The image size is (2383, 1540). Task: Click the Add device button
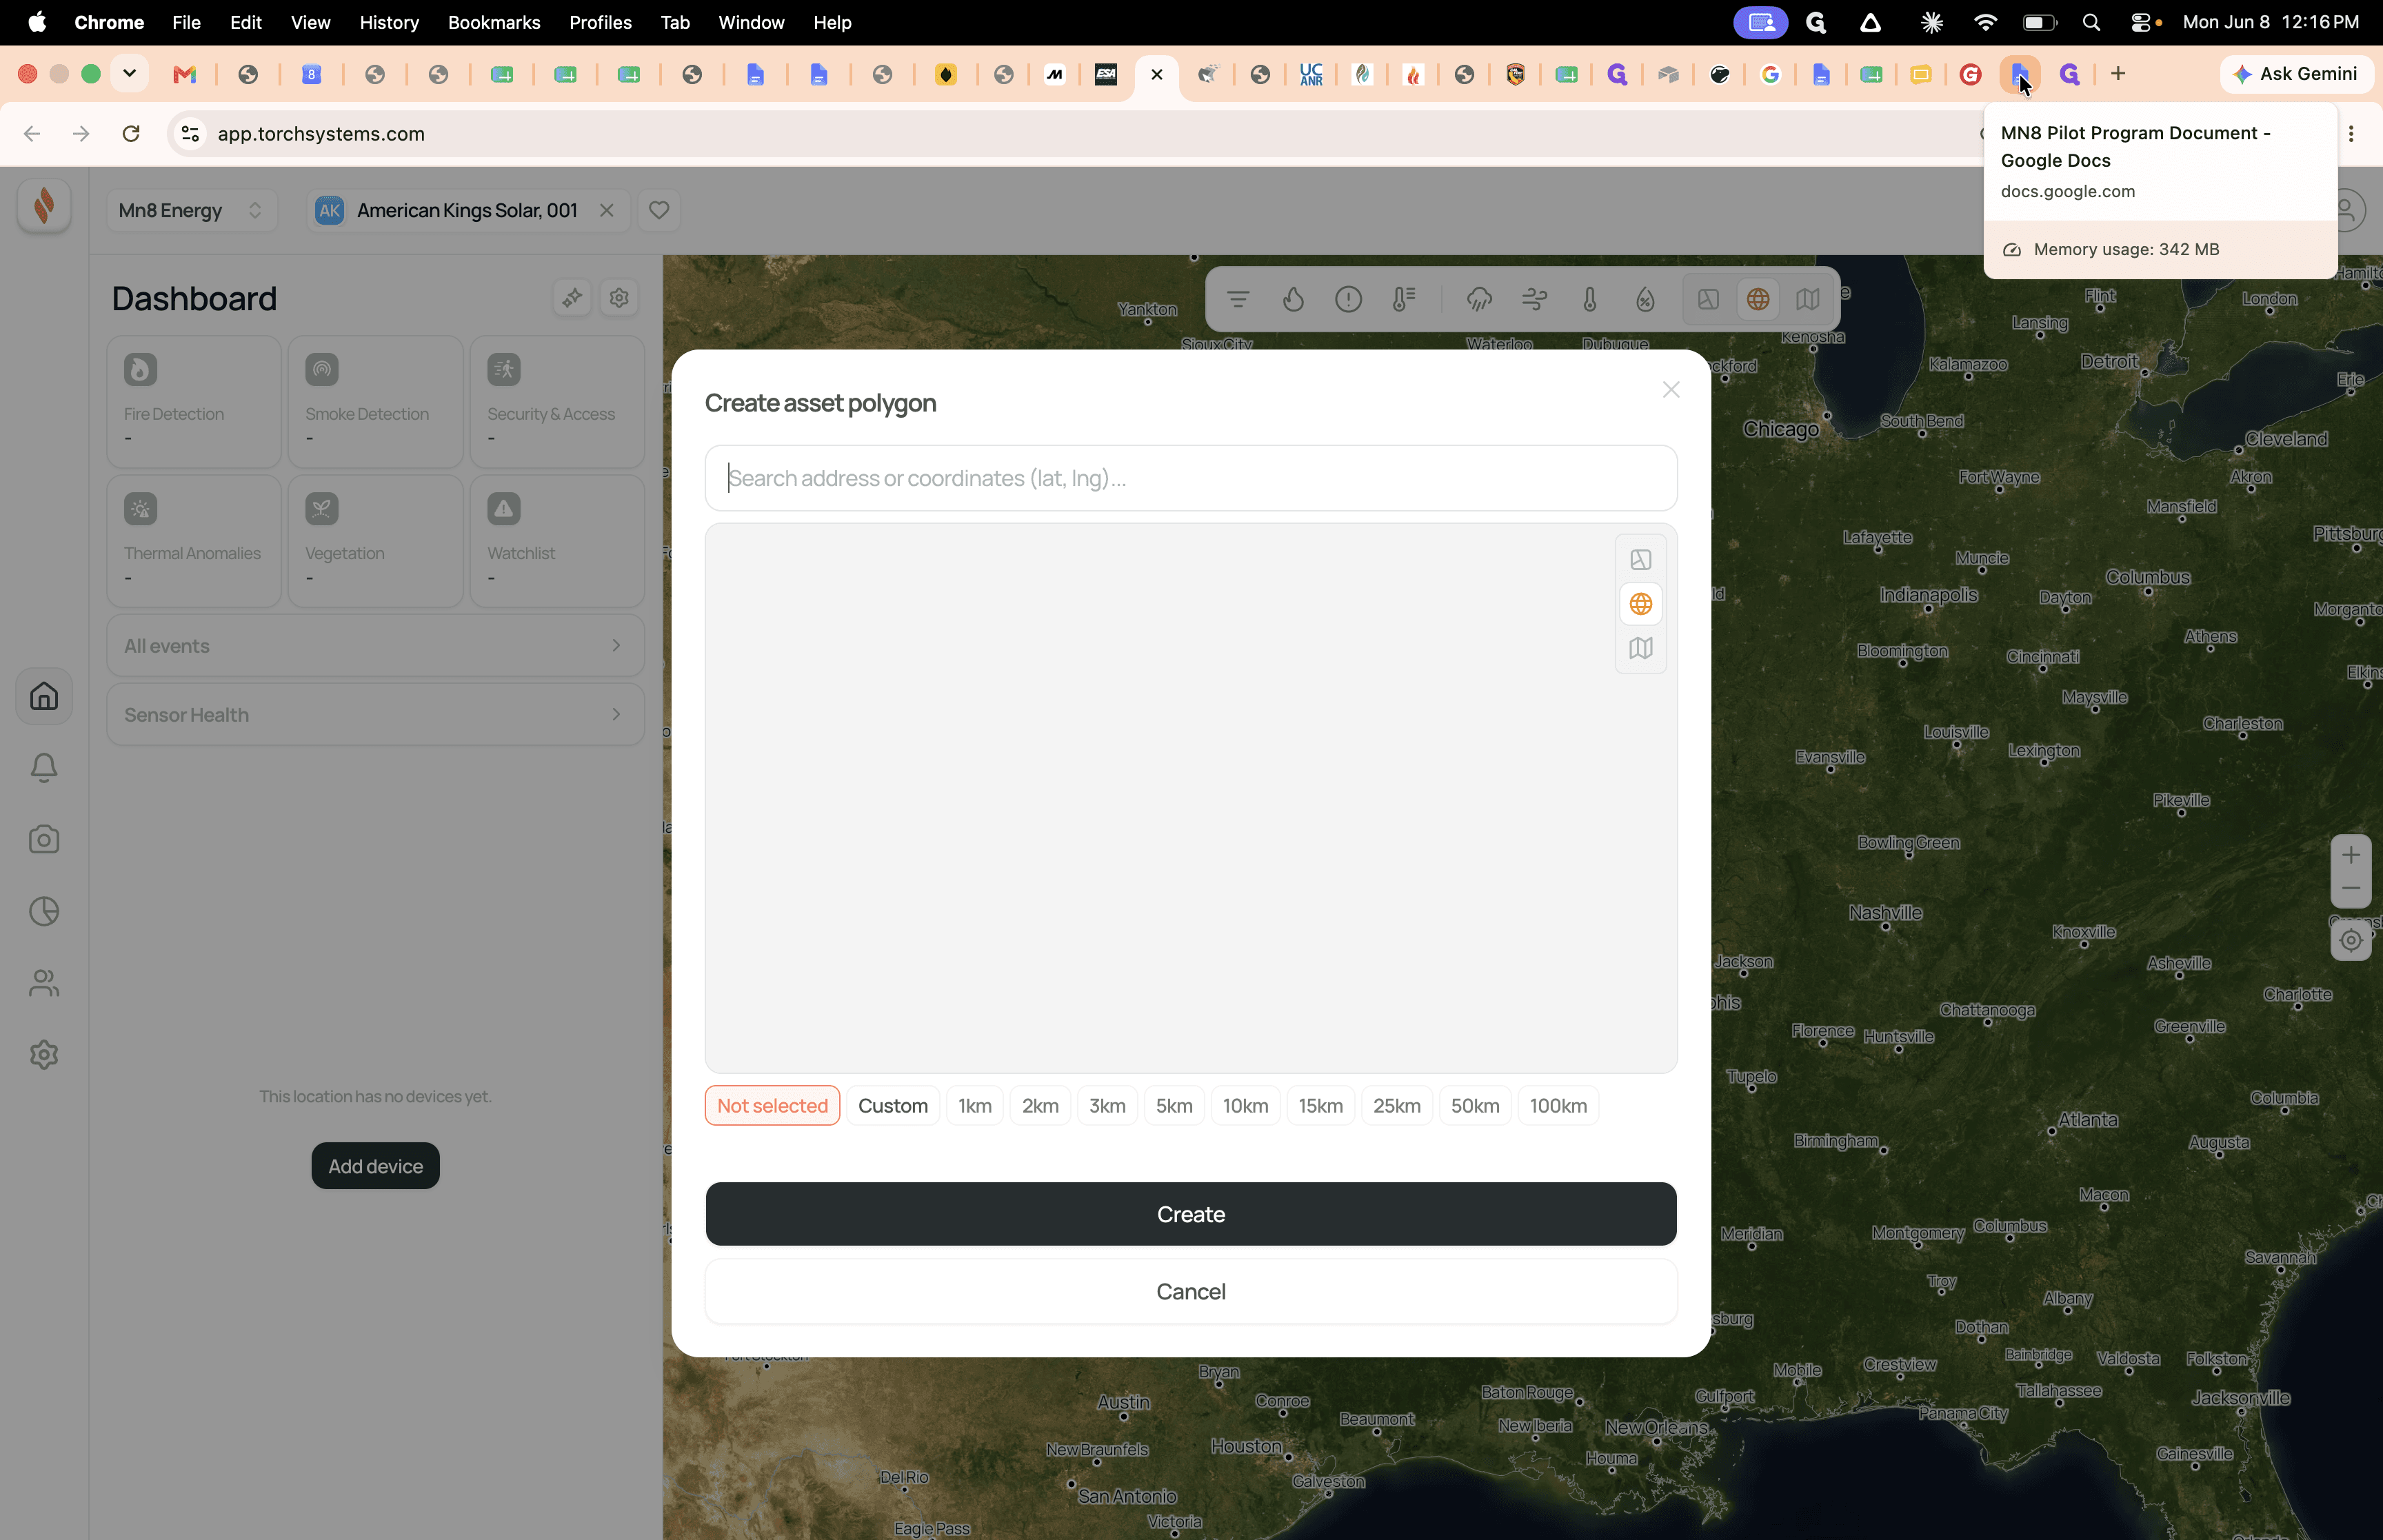(375, 1166)
